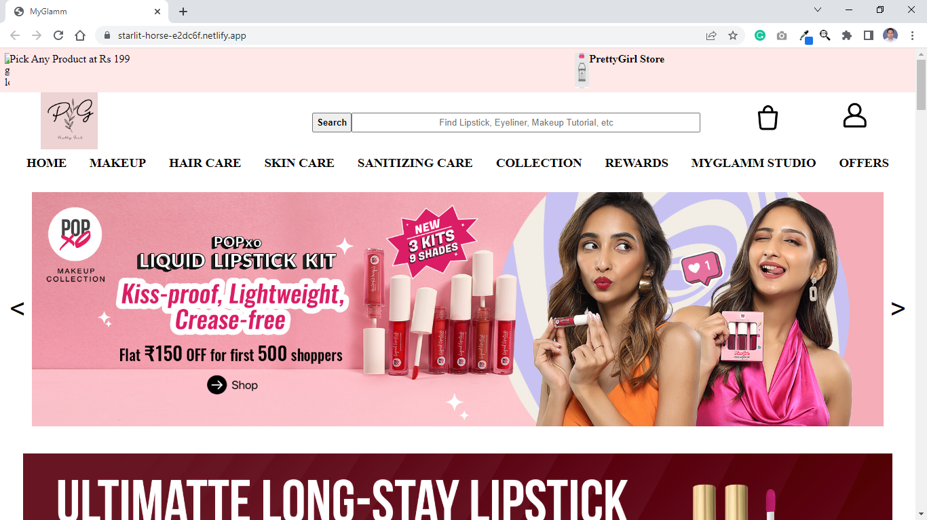Click the scrollbar down arrow
Viewport: 927px width, 520px height.
pyautogui.click(x=921, y=515)
